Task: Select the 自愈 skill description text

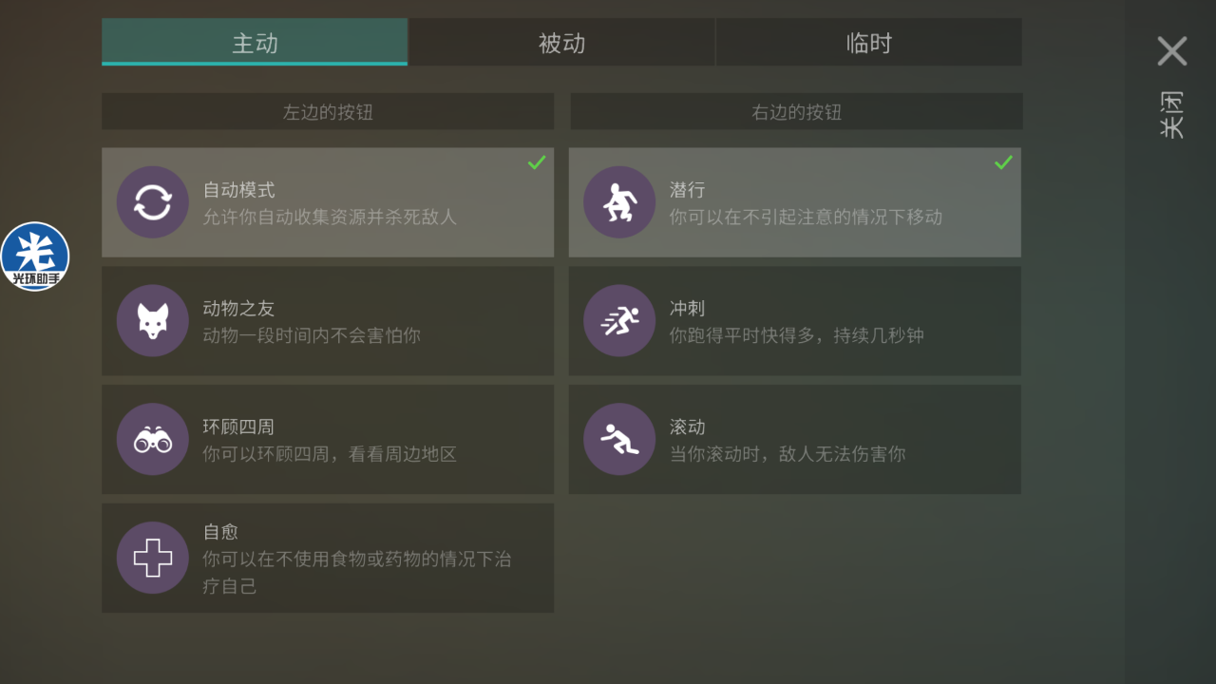Action: click(357, 572)
